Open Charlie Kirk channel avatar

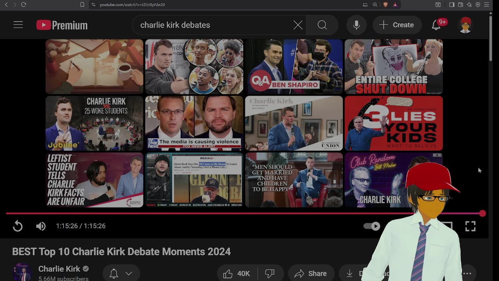[x=22, y=272]
